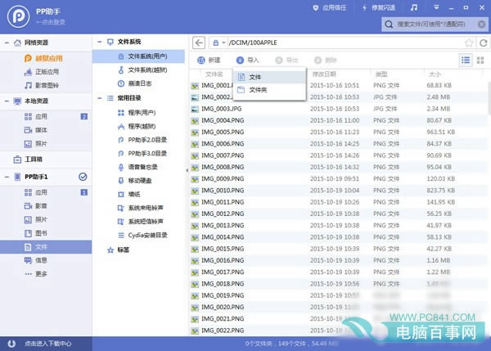The image size is (491, 351).
Task: Select file IMG_0010.PNG
Action: 338,191
